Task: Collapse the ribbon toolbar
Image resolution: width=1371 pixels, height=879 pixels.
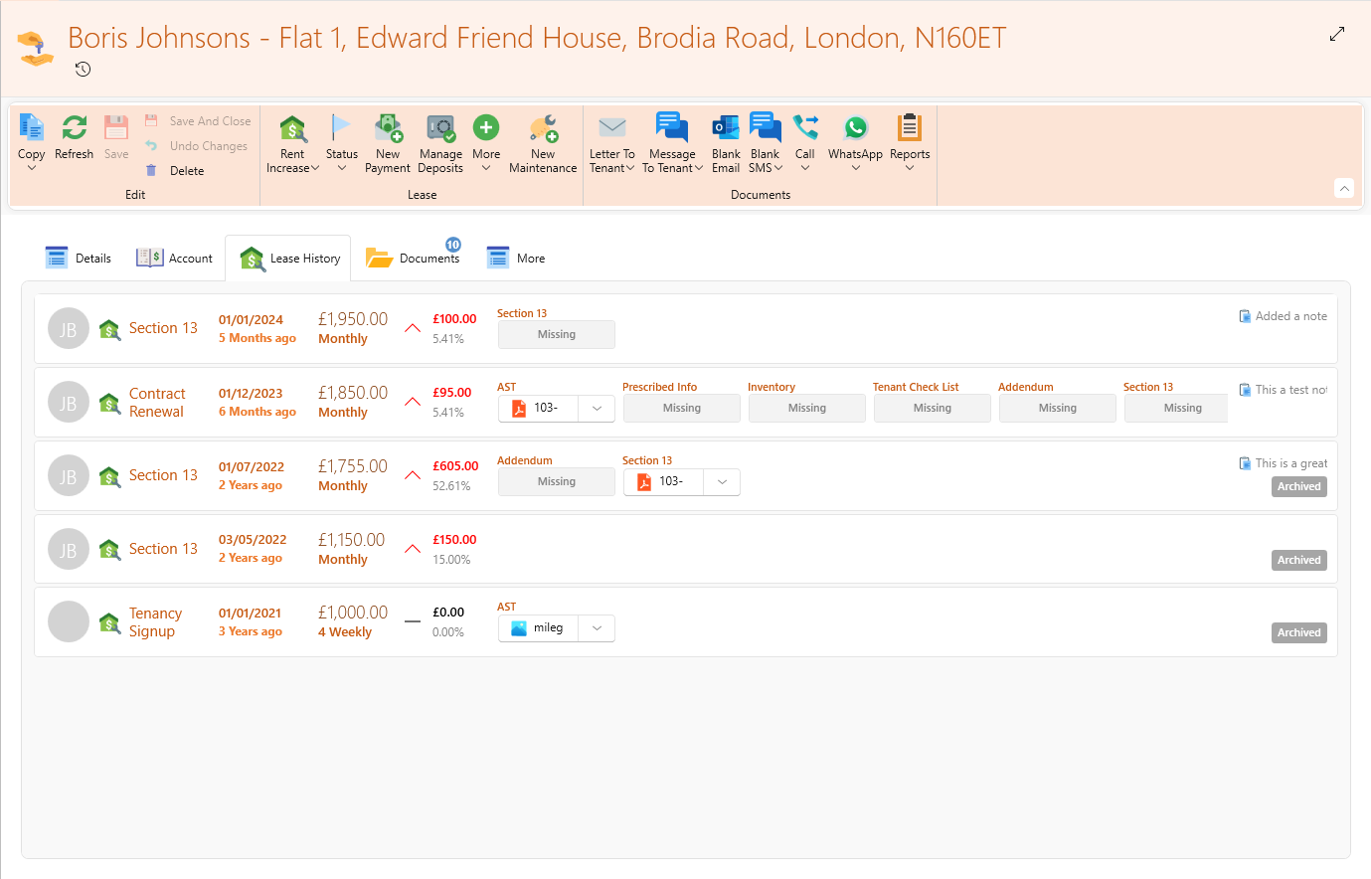Action: tap(1344, 188)
